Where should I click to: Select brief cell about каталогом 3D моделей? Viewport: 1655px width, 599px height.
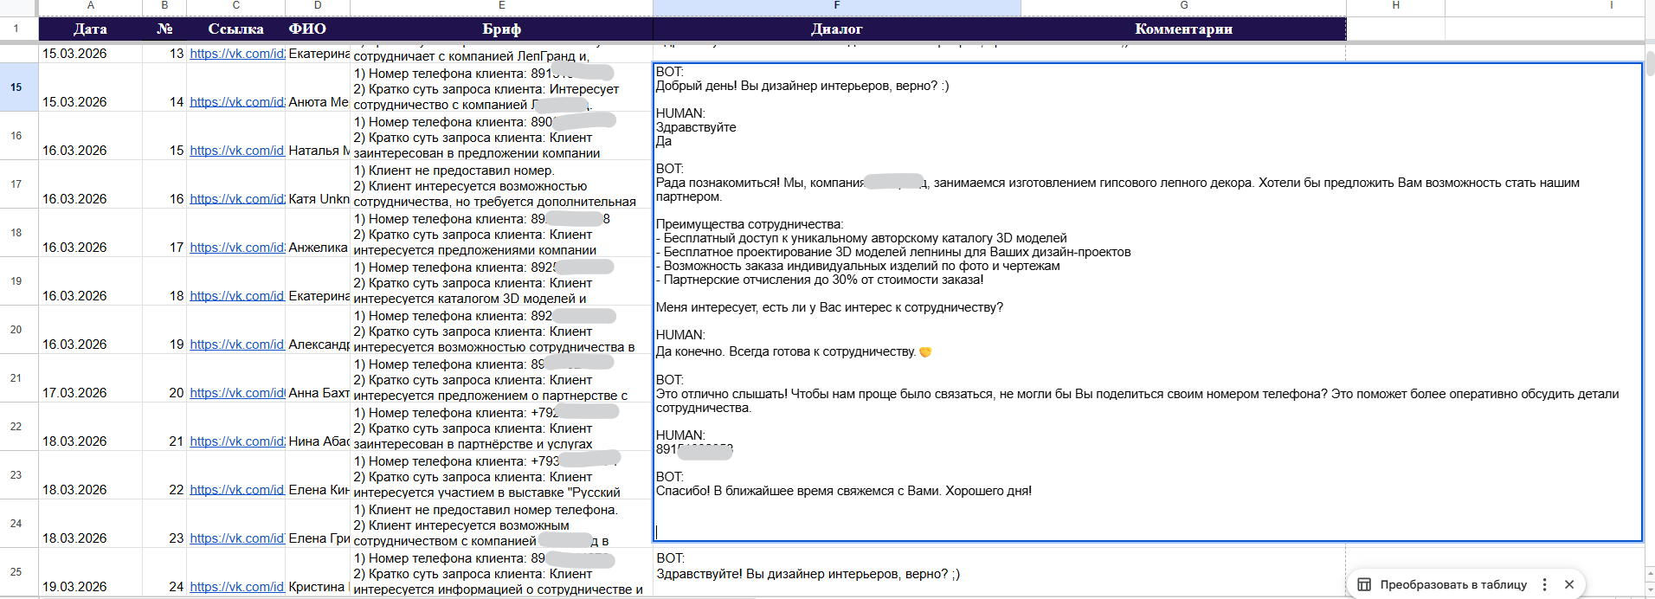(502, 281)
